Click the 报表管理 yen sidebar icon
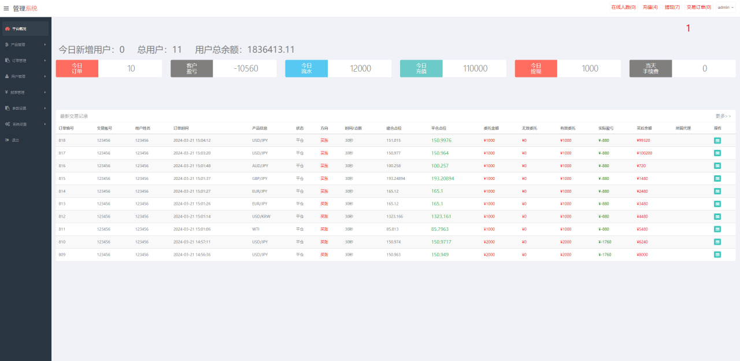The width and height of the screenshot is (740, 361). tap(7, 92)
